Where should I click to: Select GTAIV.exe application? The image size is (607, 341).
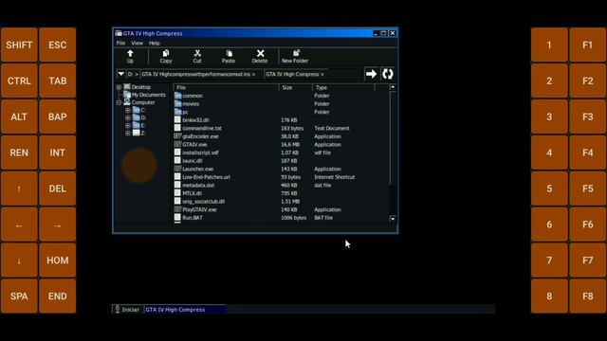tap(194, 145)
